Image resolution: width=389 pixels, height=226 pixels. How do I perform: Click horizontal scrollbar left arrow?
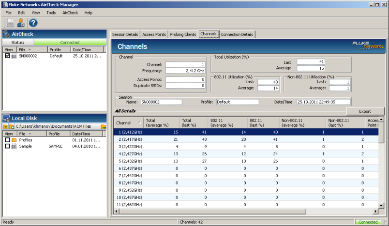pos(116,211)
